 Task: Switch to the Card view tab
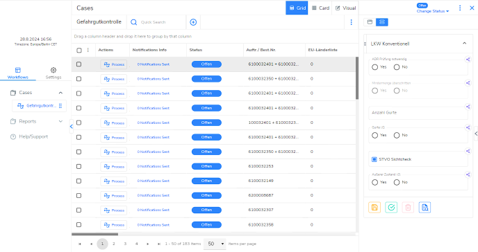pos(320,8)
